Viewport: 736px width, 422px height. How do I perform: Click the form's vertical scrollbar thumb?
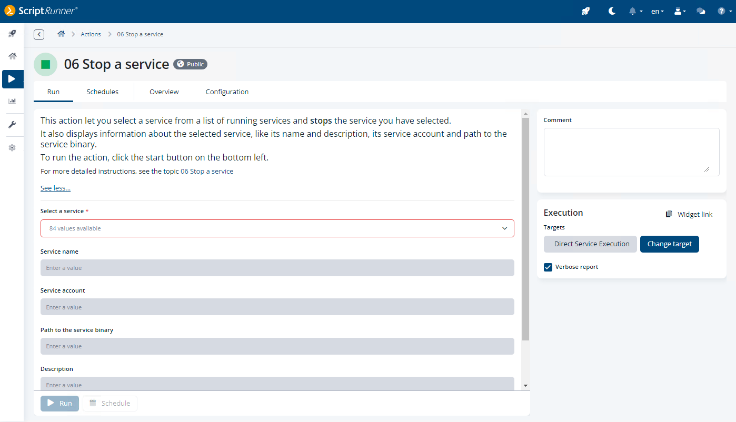tap(525, 229)
